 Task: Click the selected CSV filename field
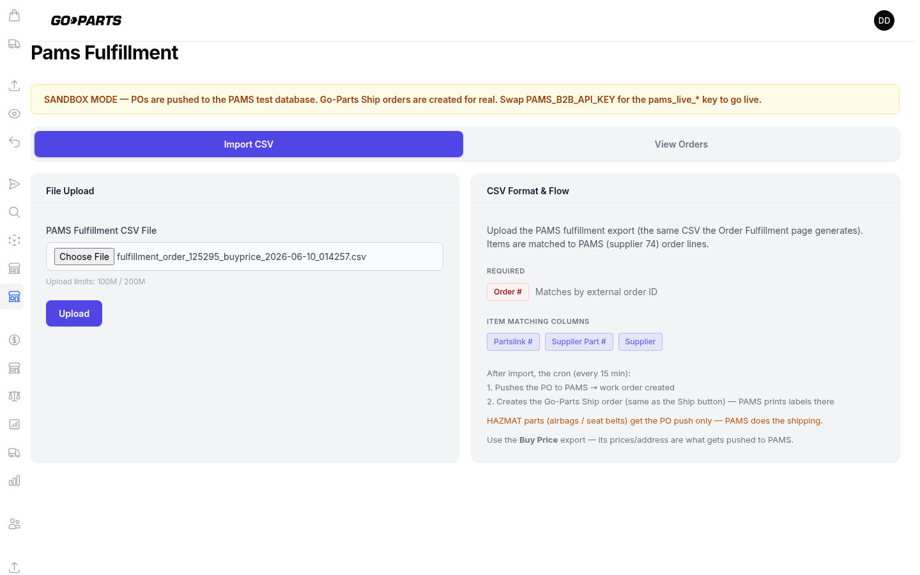(x=245, y=257)
